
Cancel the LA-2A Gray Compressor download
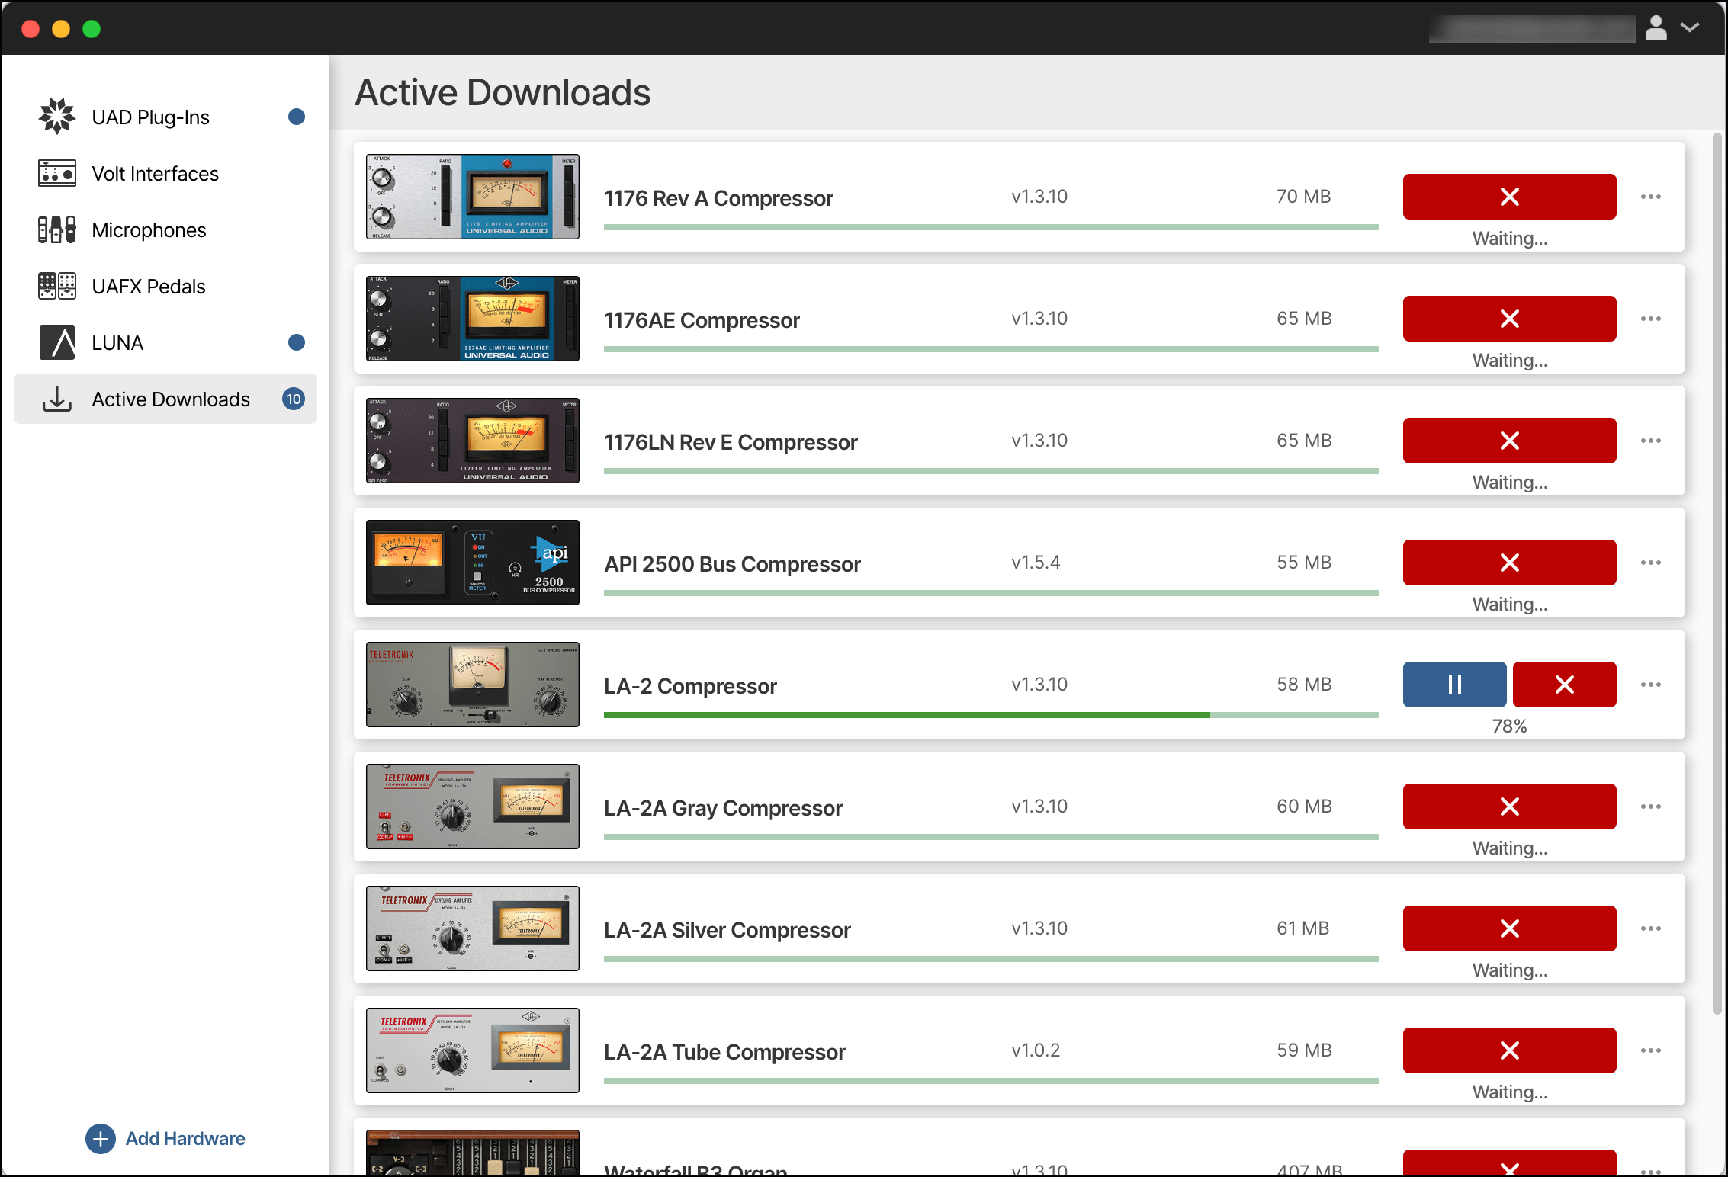point(1509,807)
